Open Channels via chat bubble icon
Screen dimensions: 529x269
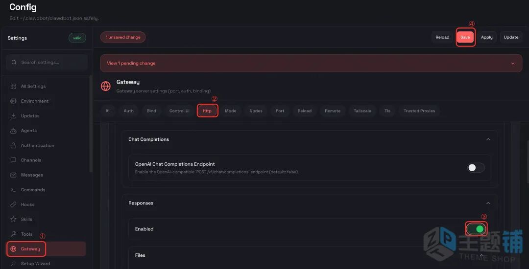(x=13, y=160)
